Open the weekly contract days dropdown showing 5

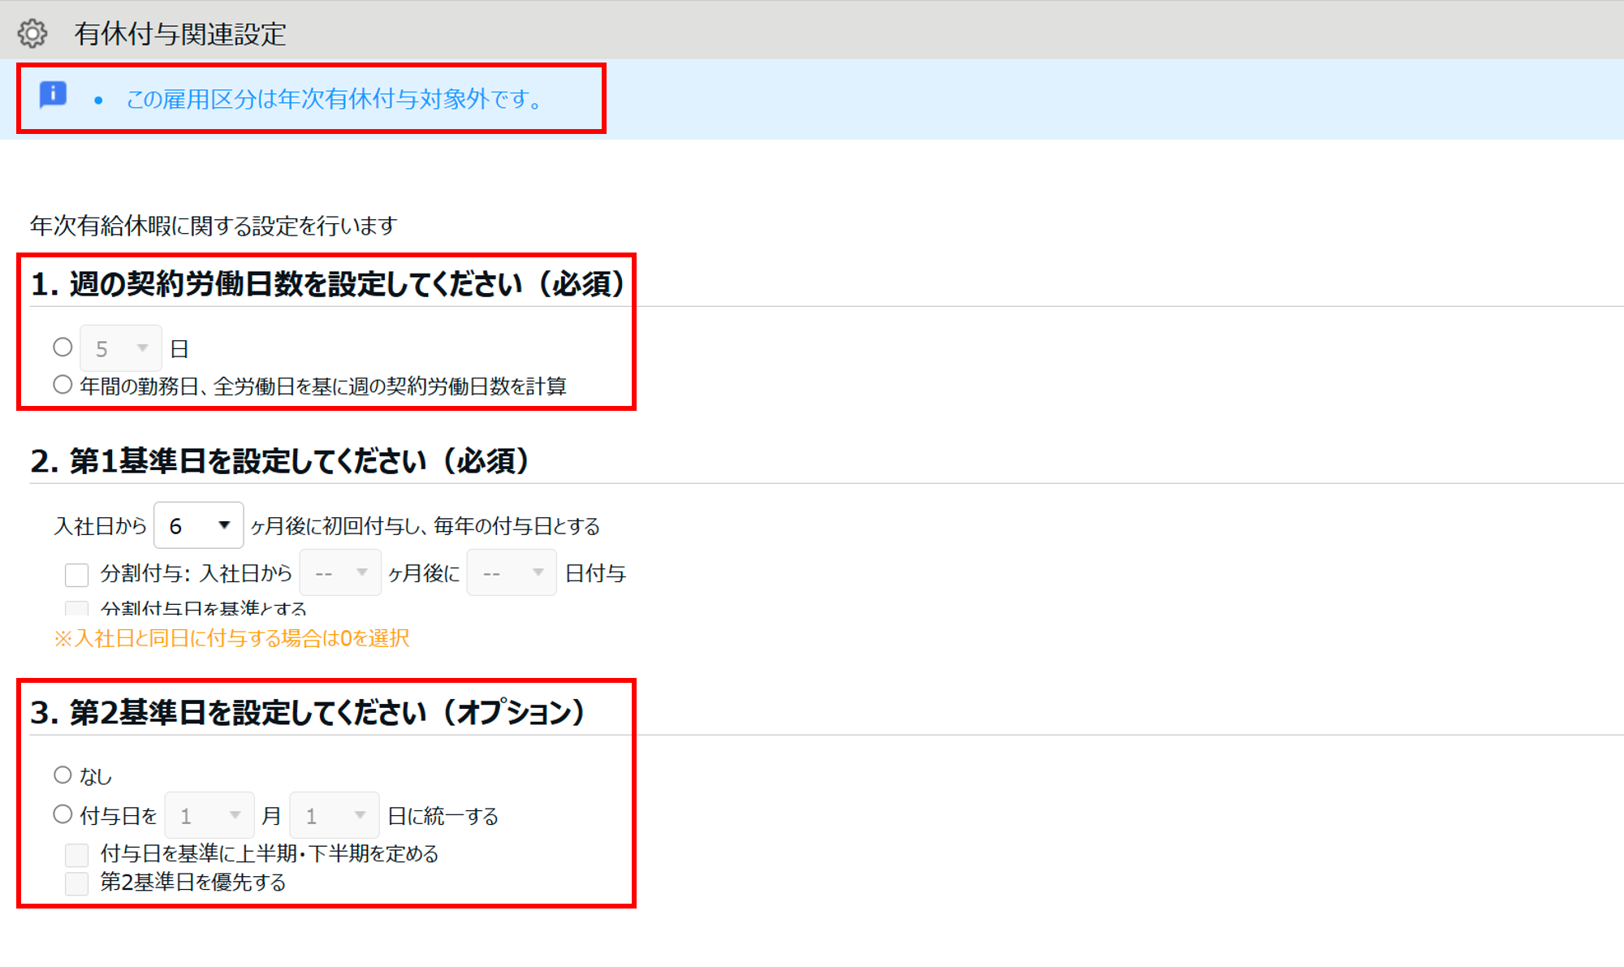(121, 348)
